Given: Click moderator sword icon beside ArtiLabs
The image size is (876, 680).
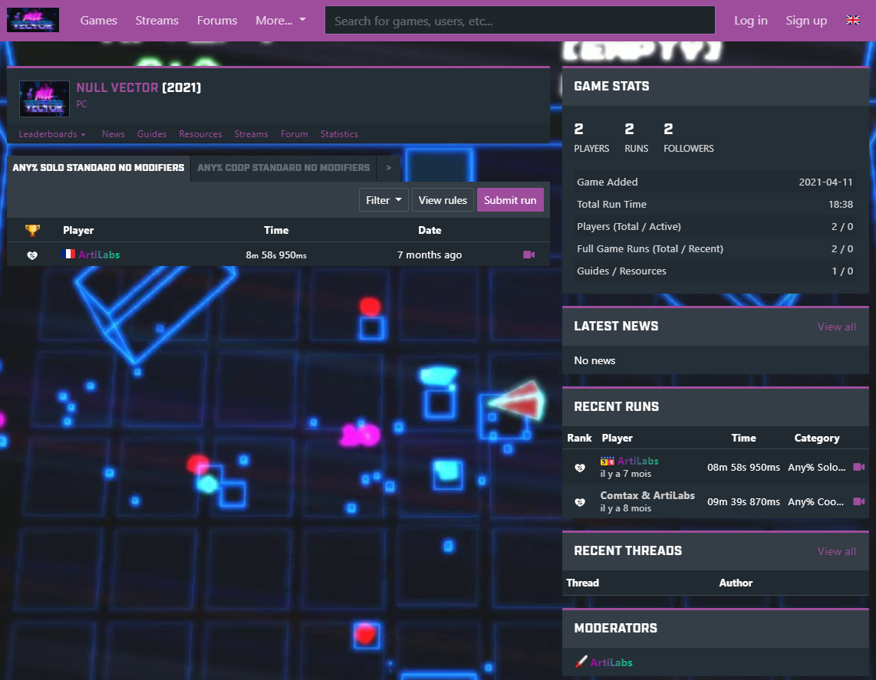Looking at the screenshot, I should pos(581,662).
